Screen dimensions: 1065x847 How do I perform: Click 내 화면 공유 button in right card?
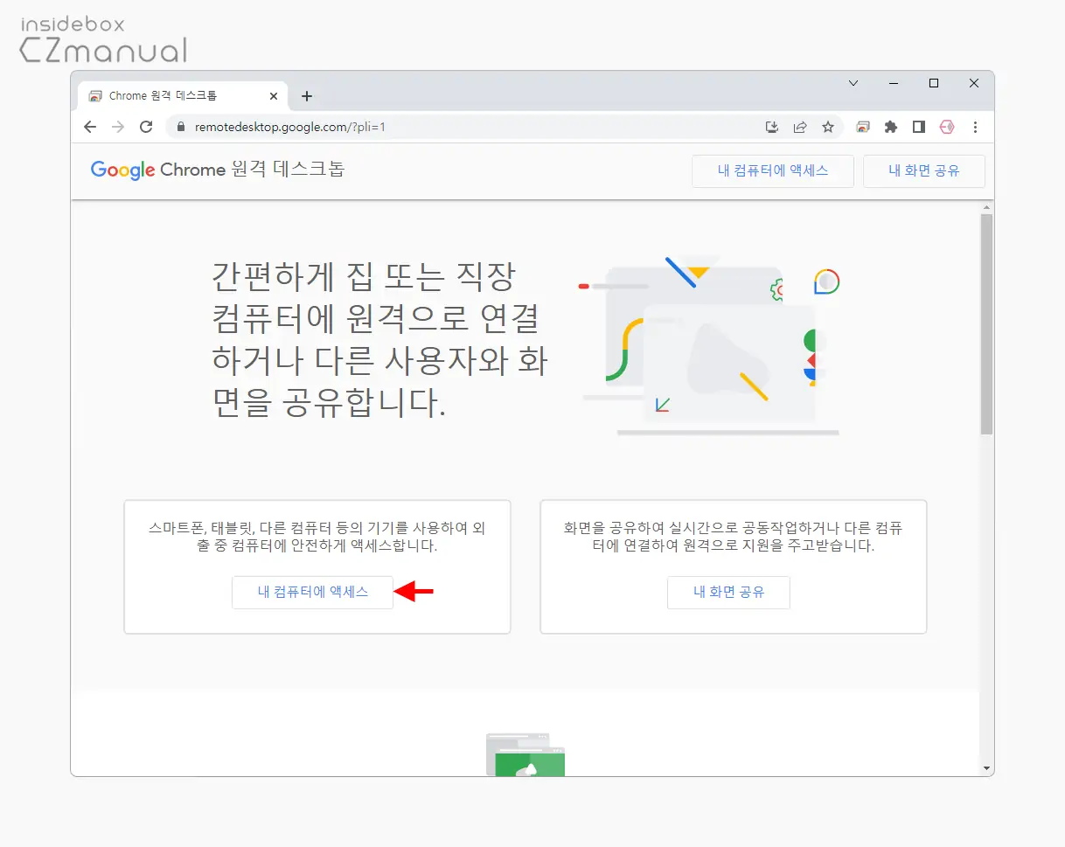(x=728, y=592)
